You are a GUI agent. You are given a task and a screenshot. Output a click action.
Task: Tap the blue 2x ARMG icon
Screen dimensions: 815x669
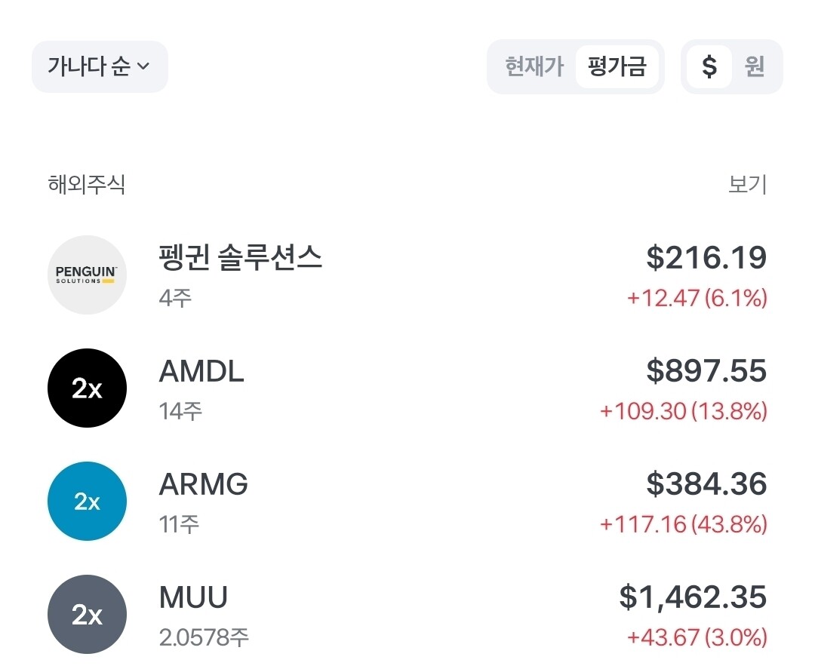87,502
